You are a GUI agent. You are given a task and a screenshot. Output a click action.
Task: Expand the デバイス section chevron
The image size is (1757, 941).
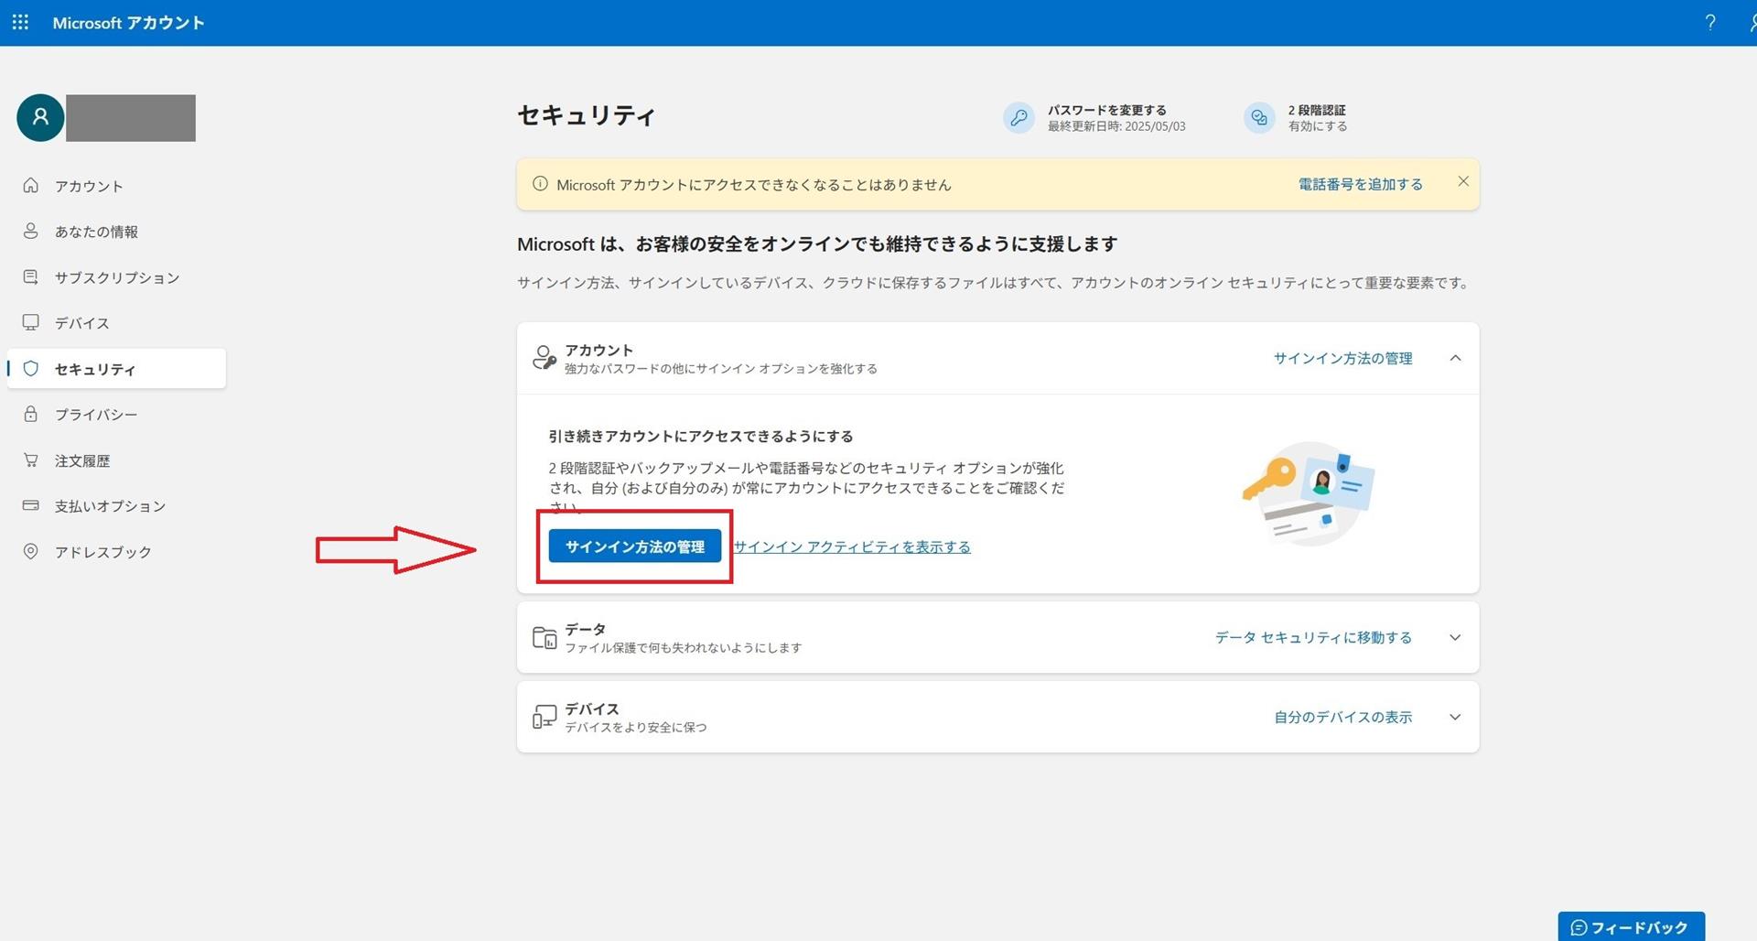(1455, 717)
